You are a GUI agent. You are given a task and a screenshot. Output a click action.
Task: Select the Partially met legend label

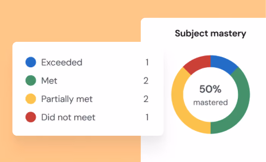coord(67,99)
